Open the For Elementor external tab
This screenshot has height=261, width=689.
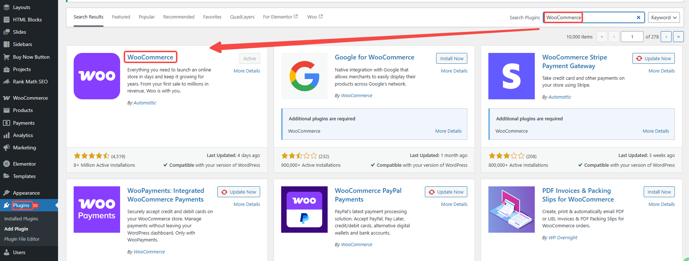(x=280, y=17)
